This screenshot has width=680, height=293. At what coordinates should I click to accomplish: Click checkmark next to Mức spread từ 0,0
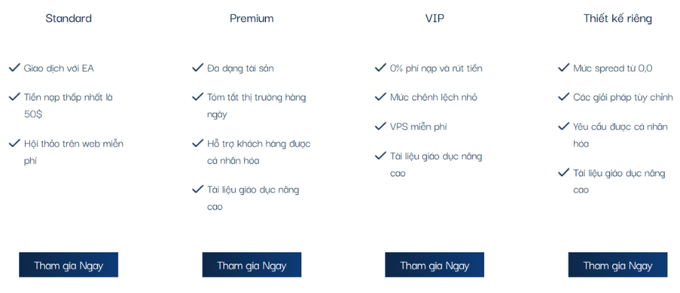(x=563, y=68)
